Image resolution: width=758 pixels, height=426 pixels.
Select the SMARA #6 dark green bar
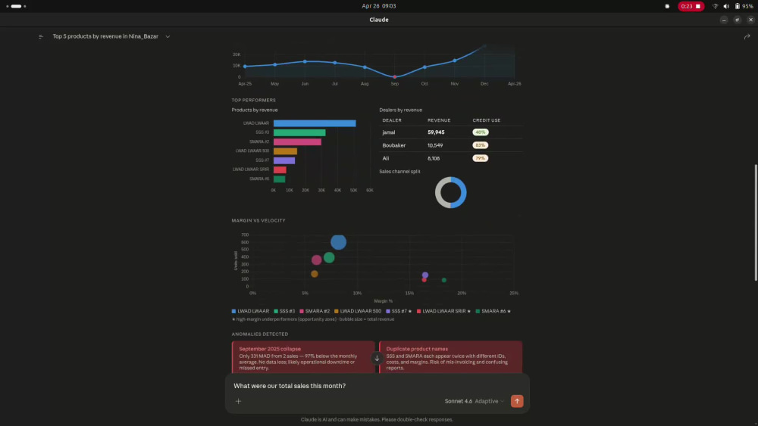[280, 179]
